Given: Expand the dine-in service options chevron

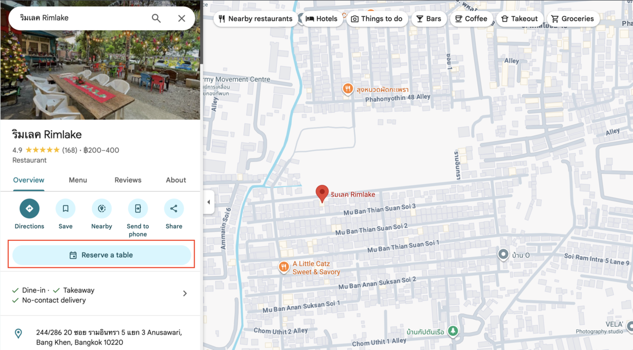Looking at the screenshot, I should click(185, 294).
